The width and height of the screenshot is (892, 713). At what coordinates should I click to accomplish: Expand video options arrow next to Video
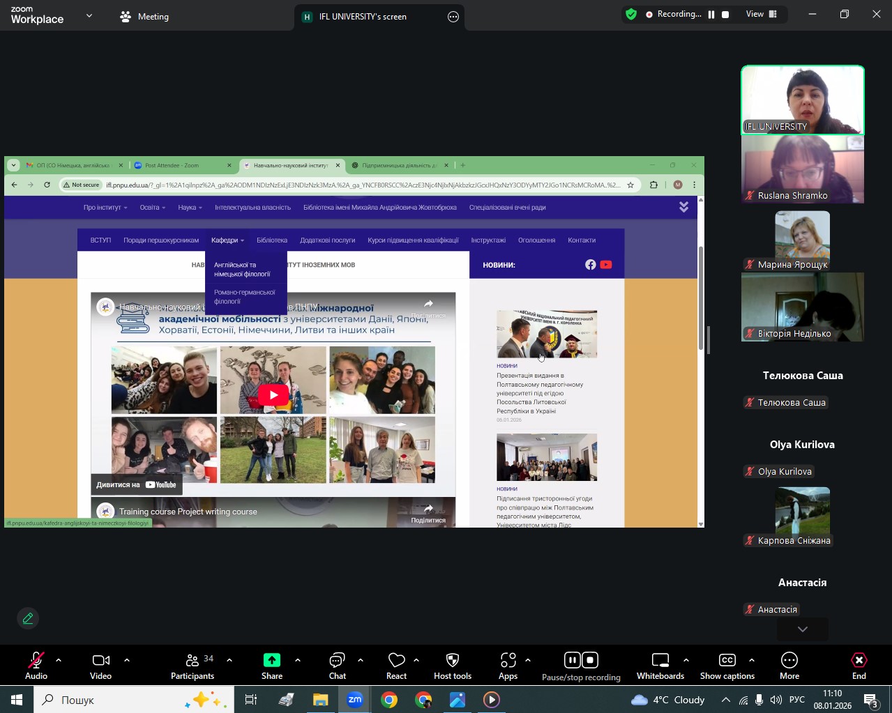pyautogui.click(x=127, y=659)
